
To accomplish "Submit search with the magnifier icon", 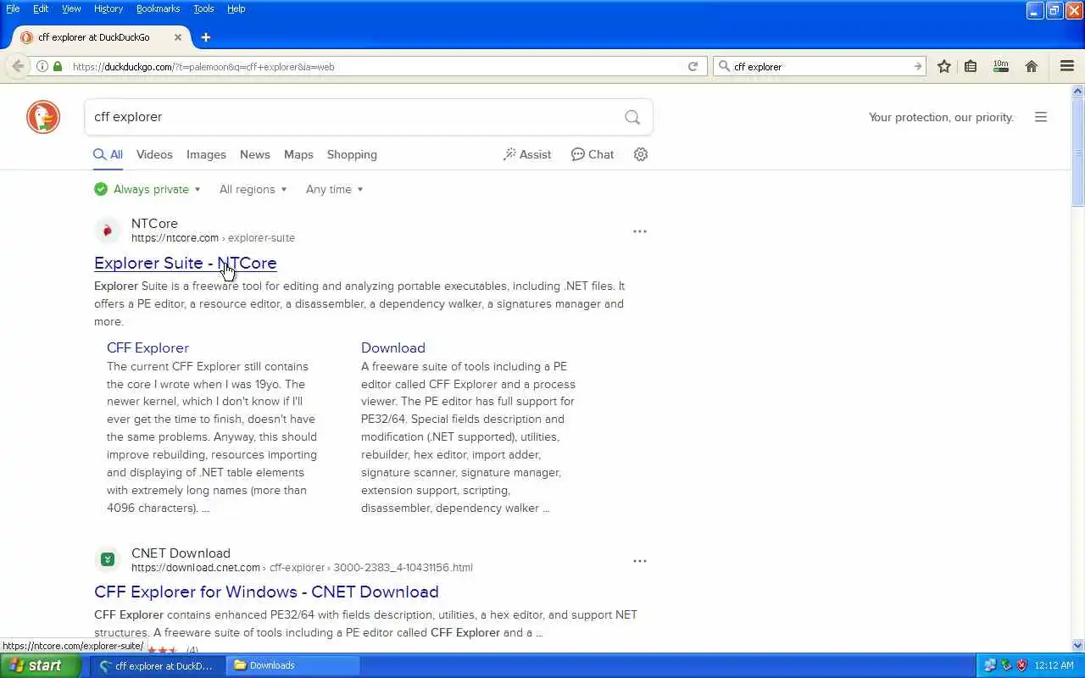I will coord(632,117).
